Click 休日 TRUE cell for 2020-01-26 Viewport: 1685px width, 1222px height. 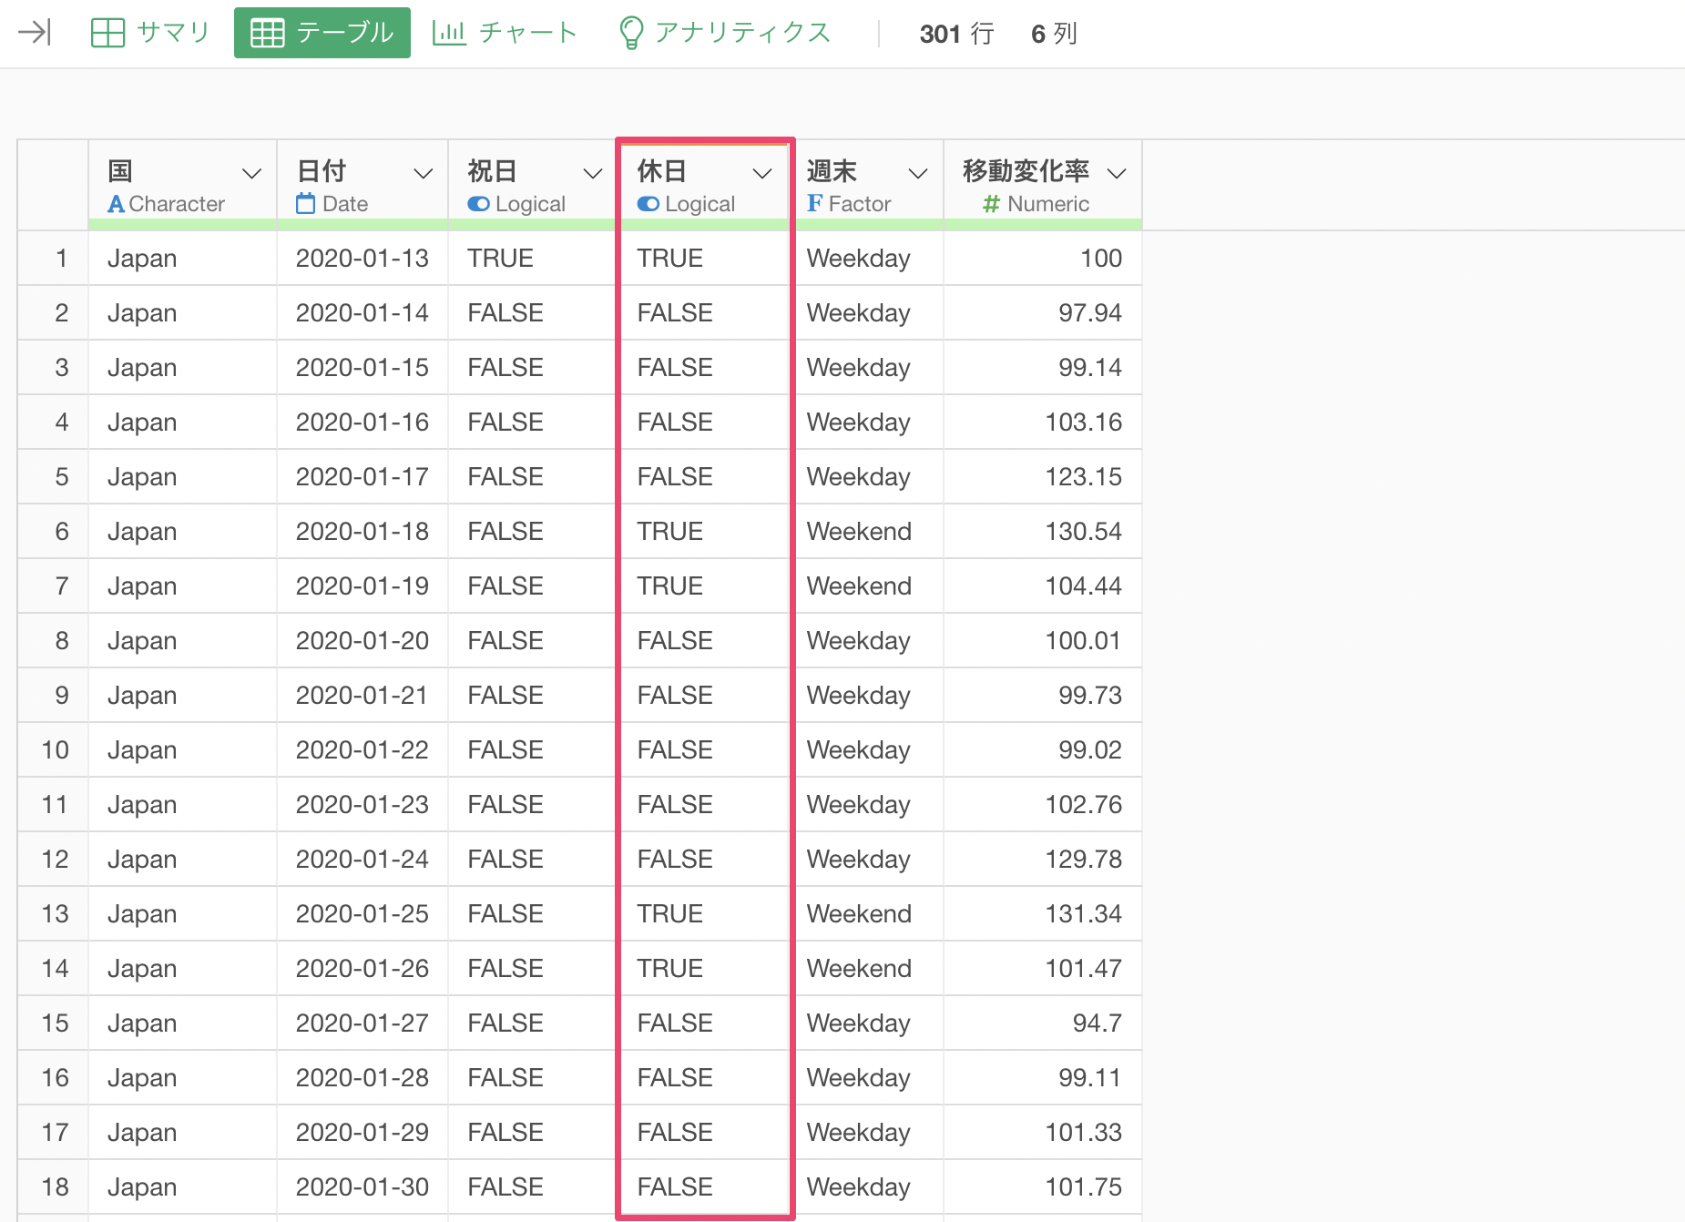tap(702, 969)
